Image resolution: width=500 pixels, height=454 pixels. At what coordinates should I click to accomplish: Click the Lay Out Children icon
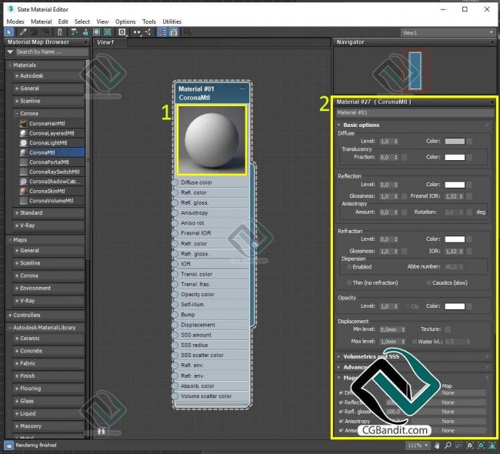[148, 32]
